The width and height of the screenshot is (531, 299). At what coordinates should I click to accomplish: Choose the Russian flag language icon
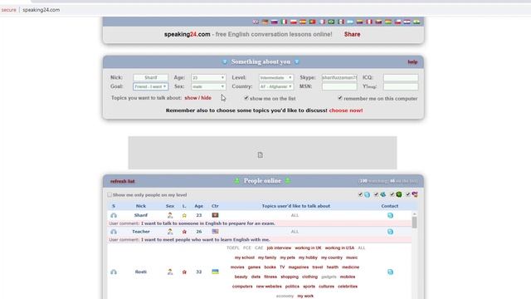coord(275,22)
